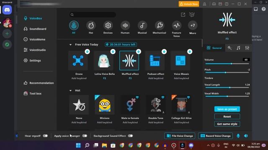Open the Windows Start menu
This screenshot has height=150, width=268.
click(78, 145)
